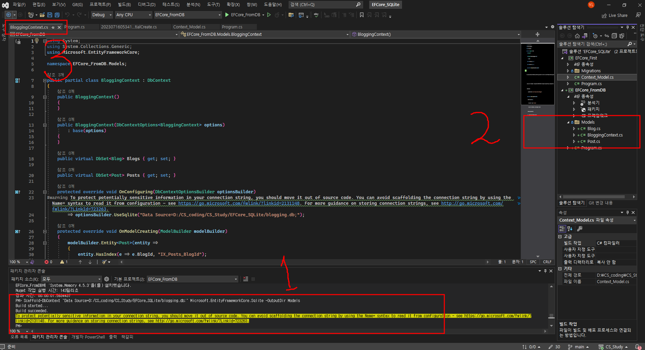Toggle auto-hide pin of Properties panel
This screenshot has width=645, height=350.
pos(627,212)
